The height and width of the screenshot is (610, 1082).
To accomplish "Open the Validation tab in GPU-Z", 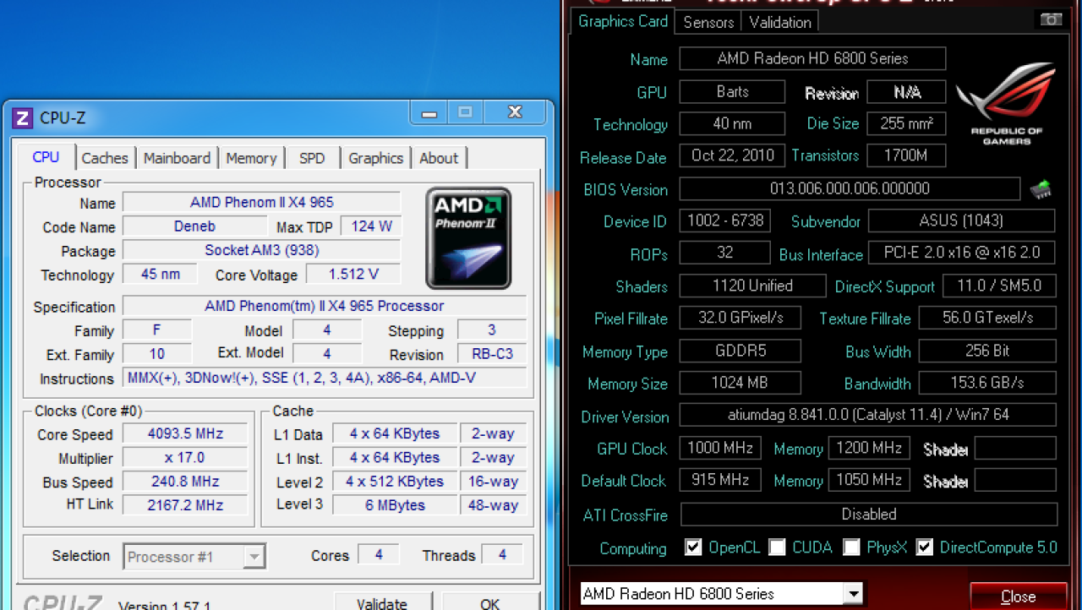I will coord(780,23).
